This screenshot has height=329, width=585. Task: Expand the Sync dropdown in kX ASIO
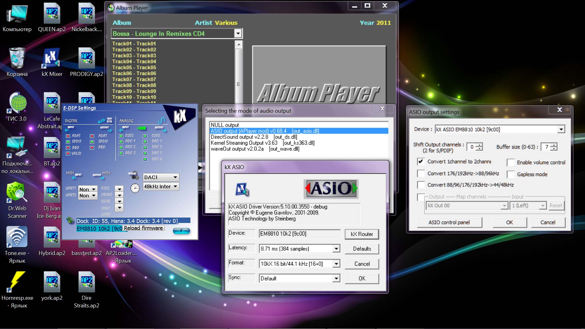click(x=336, y=278)
